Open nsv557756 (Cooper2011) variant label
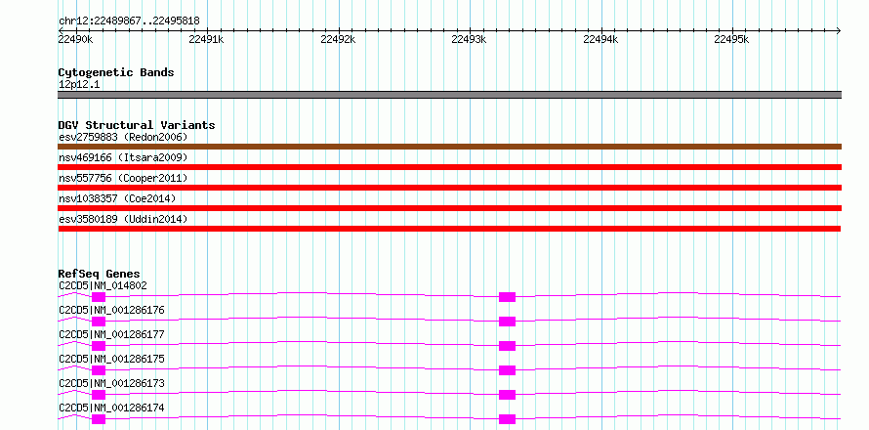Viewport: 869px width, 430px height. tap(123, 178)
